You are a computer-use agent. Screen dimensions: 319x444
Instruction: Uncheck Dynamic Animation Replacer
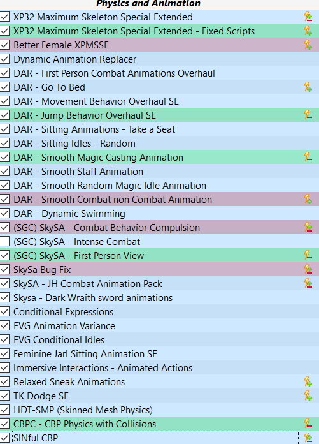pos(4,59)
